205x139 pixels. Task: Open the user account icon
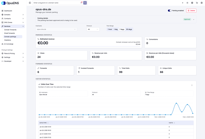pos(202,3)
